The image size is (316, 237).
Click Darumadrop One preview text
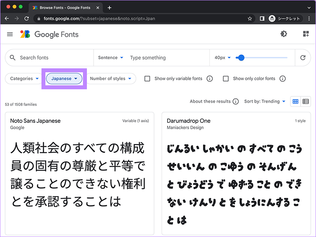point(234,184)
